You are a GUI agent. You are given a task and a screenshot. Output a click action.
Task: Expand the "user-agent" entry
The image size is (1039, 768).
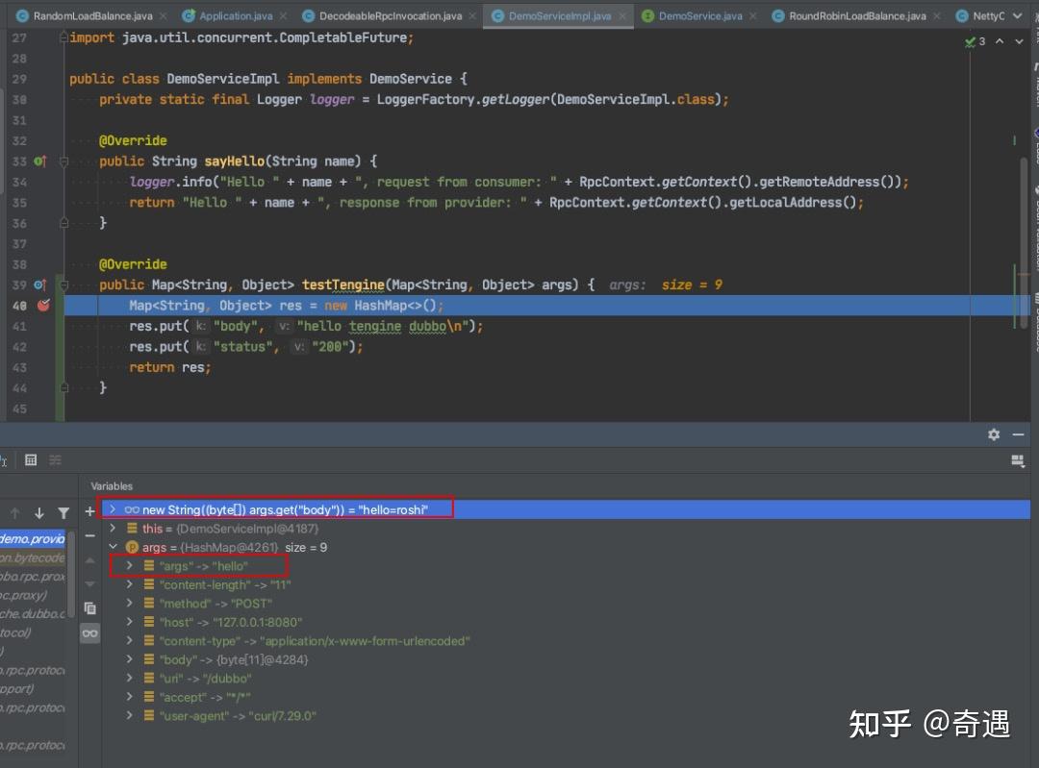coord(129,715)
